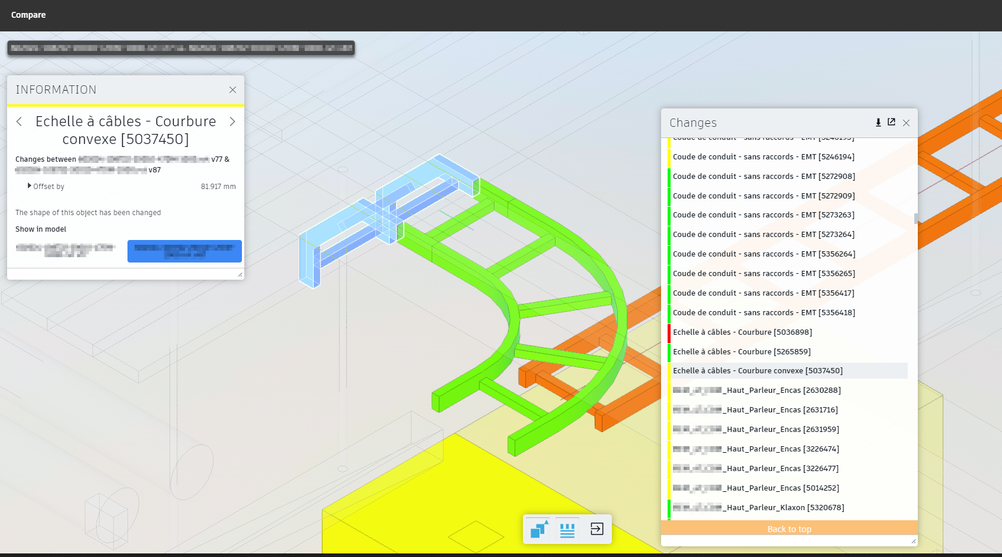Image resolution: width=1002 pixels, height=557 pixels.
Task: Select Coude de conduit EMT [5272908]
Action: [x=764, y=177]
